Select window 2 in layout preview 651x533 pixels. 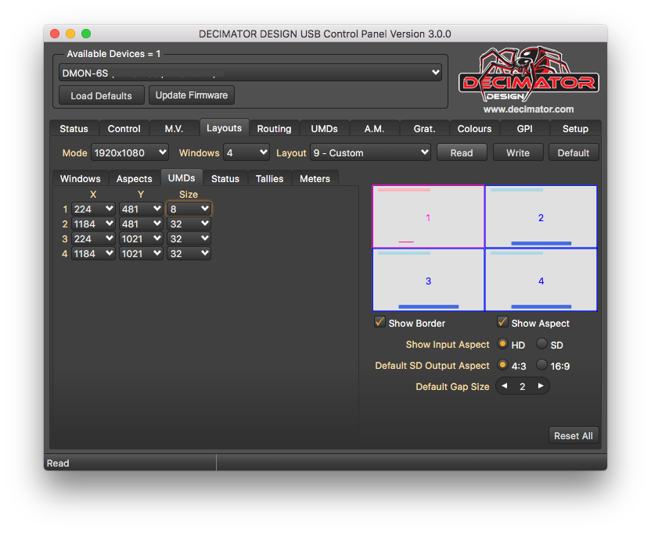click(541, 216)
